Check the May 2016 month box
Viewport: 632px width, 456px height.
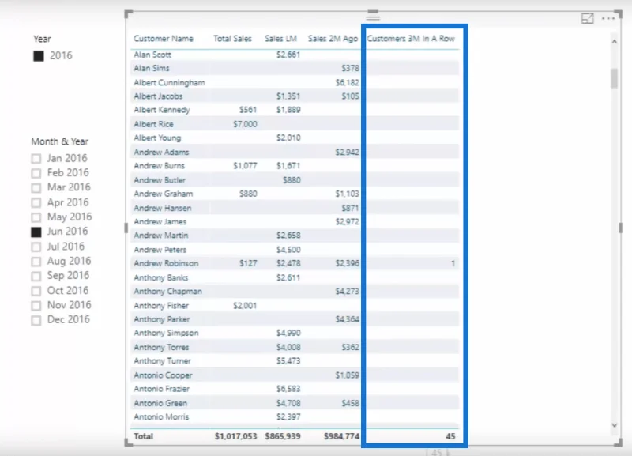36,217
